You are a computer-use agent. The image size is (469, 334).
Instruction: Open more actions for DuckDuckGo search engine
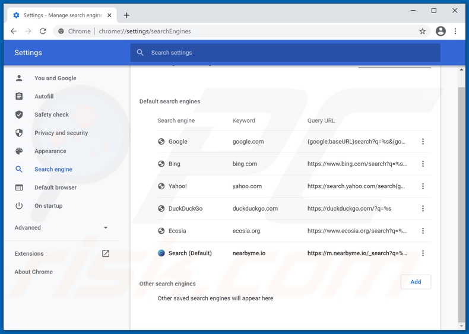coord(423,208)
